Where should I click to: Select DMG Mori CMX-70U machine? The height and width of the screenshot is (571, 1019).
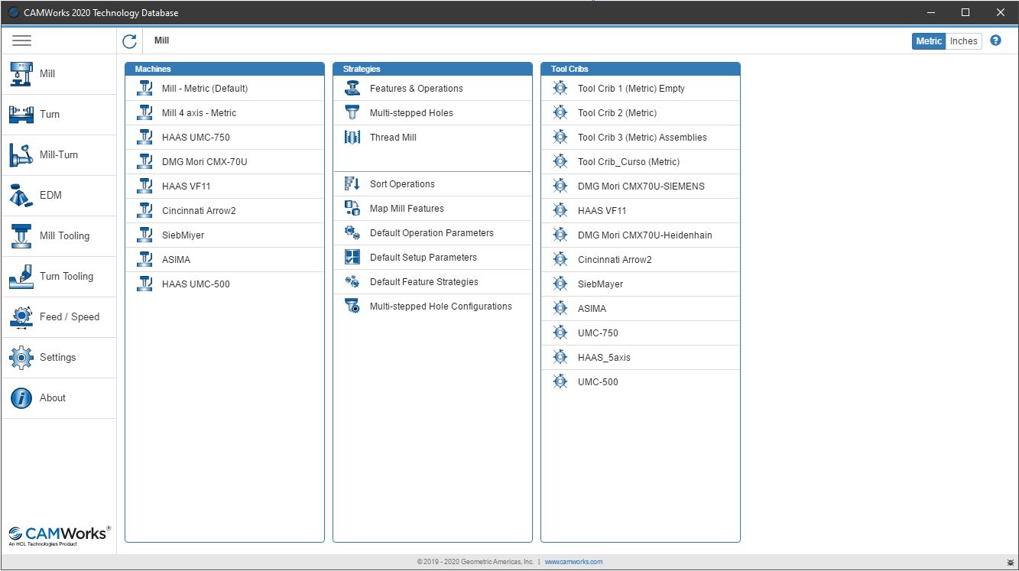tap(225, 162)
